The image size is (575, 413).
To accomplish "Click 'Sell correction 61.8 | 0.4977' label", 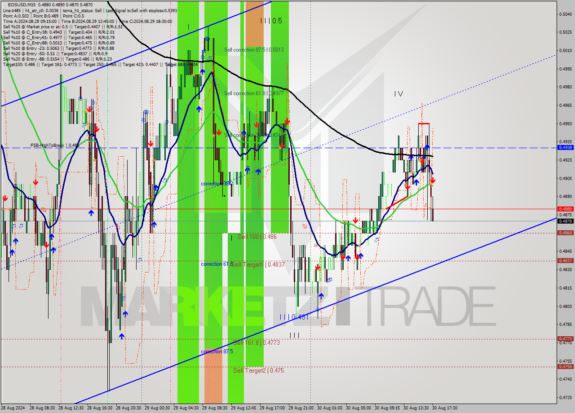I will [x=254, y=93].
